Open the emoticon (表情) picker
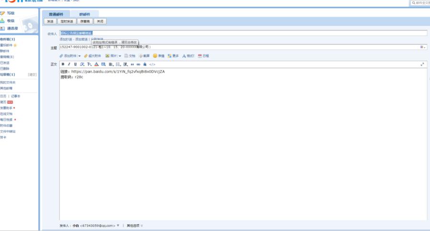The width and height of the screenshot is (430, 231). click(158, 56)
